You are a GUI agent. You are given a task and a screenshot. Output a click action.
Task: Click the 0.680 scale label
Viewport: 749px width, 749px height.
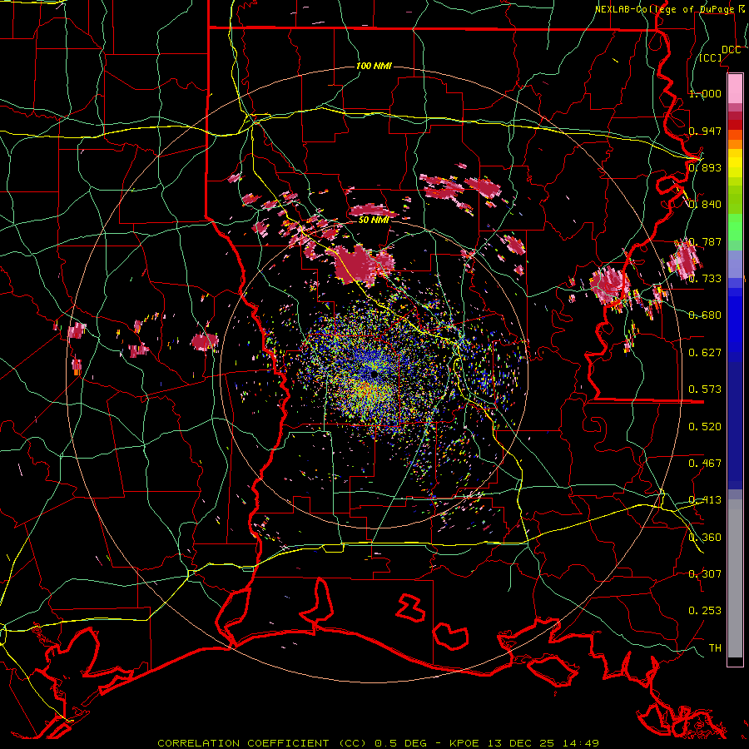pos(705,315)
